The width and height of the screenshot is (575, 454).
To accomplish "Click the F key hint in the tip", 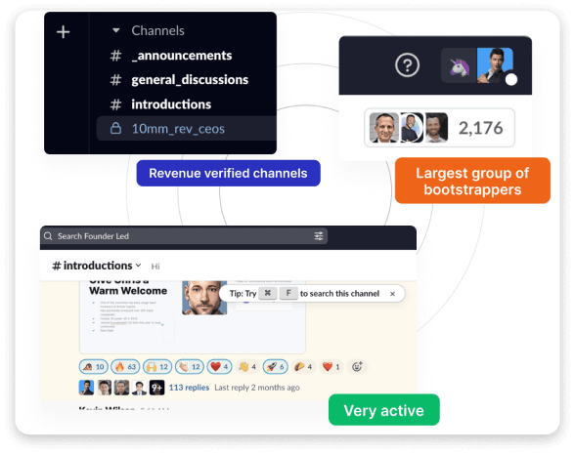I will pyautogui.click(x=288, y=293).
